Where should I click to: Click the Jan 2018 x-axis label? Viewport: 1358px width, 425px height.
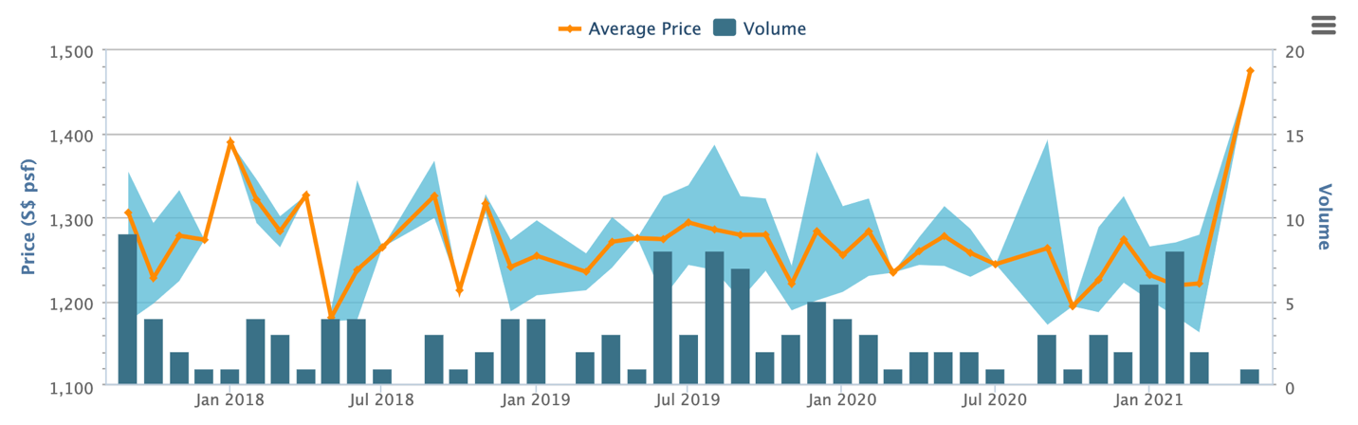coord(229,400)
